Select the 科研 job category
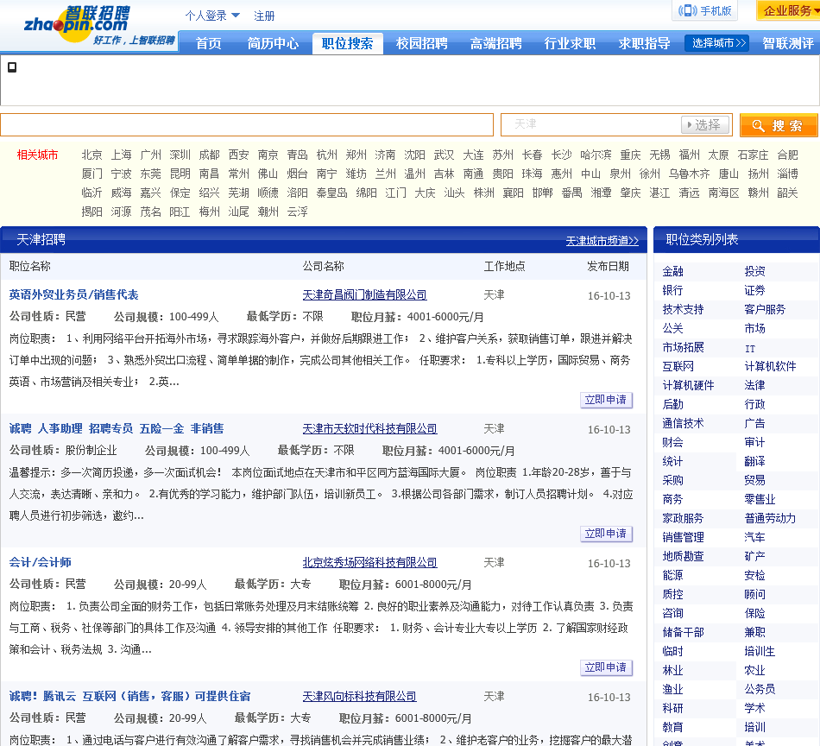The height and width of the screenshot is (746, 820). (x=672, y=708)
